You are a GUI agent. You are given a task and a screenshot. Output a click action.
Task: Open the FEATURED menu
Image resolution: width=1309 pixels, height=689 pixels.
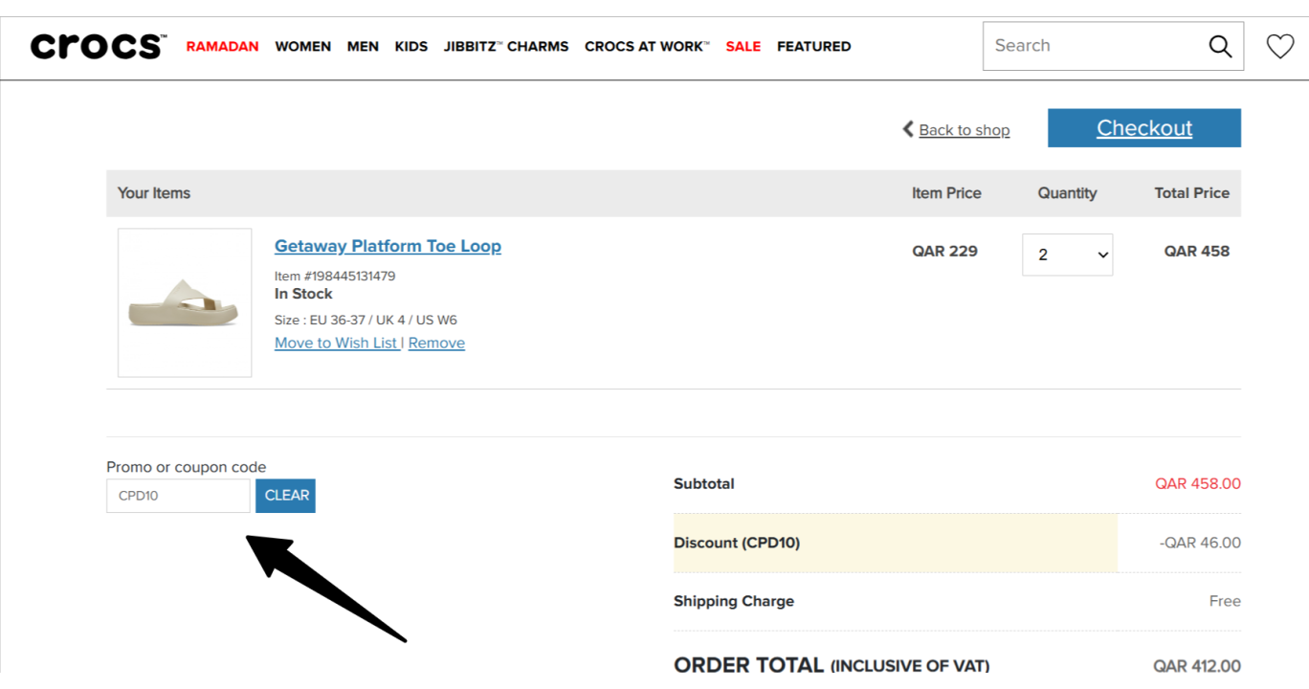(814, 46)
